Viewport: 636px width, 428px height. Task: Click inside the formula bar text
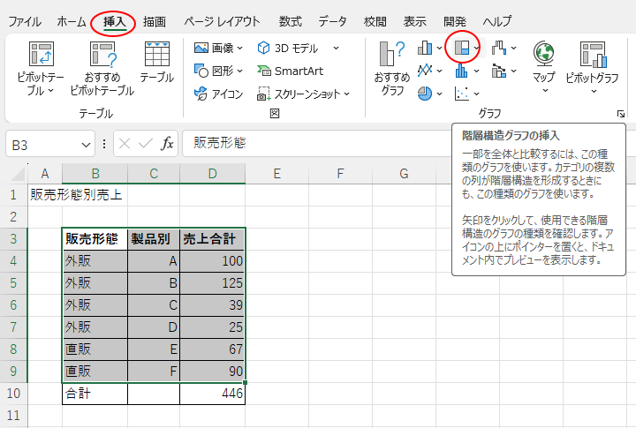(397, 143)
